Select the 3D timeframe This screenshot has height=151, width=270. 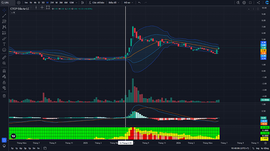tap(43, 3)
